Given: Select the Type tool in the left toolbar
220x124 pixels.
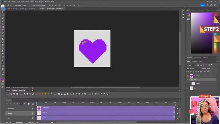Looking at the screenshot, I should point(3,60).
